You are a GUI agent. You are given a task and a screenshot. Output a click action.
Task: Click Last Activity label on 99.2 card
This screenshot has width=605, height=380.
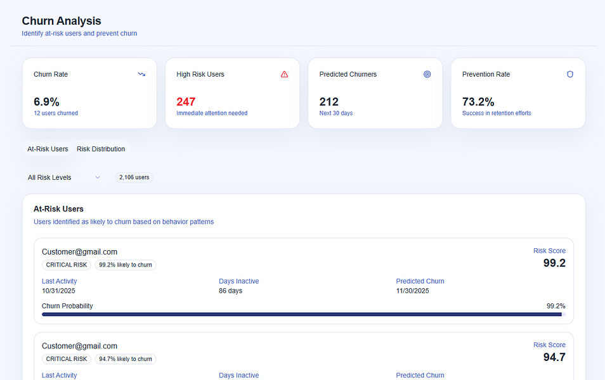(x=59, y=281)
